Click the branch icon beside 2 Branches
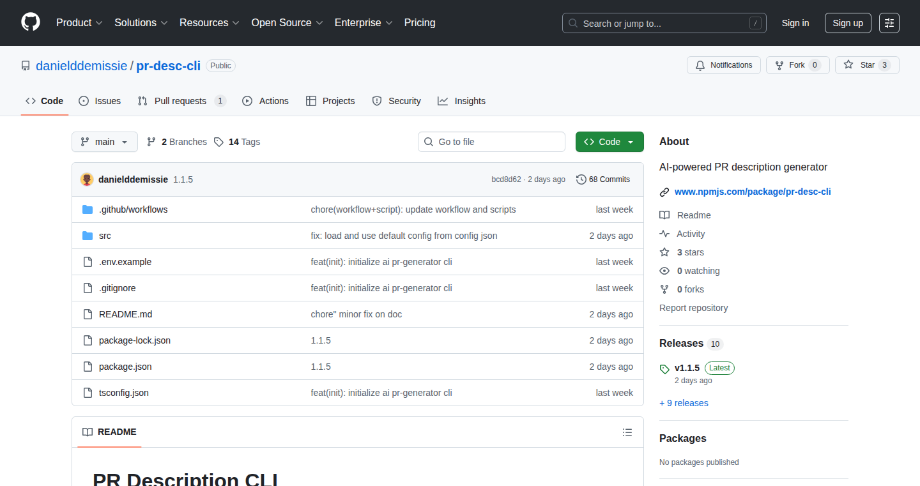Viewport: 920px width, 486px height. click(151, 142)
